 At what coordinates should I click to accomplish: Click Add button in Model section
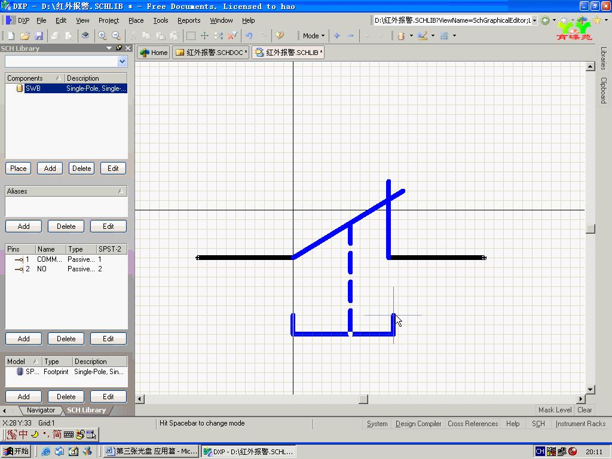pyautogui.click(x=23, y=397)
